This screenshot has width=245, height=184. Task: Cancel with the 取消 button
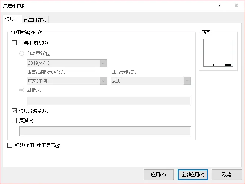point(226,174)
